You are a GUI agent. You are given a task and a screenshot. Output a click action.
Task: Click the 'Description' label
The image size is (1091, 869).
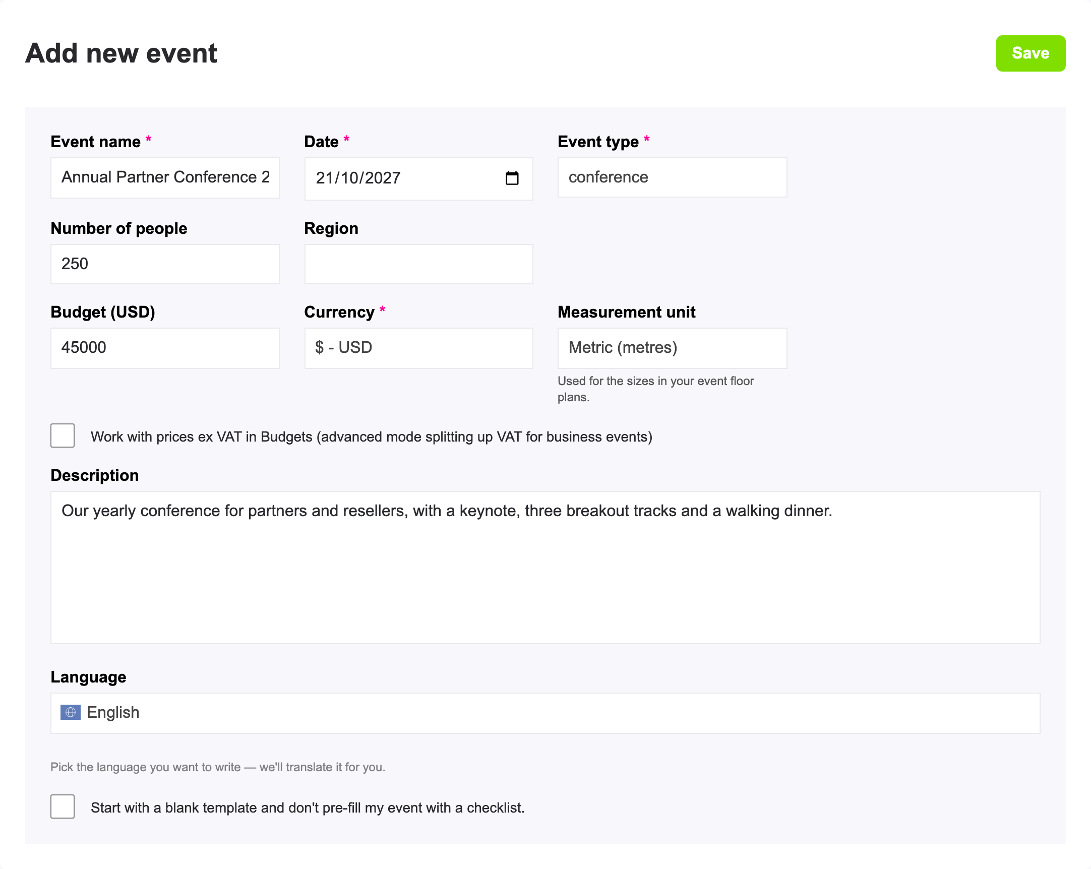pyautogui.click(x=95, y=475)
